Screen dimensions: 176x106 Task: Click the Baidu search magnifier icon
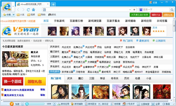point(172,10)
